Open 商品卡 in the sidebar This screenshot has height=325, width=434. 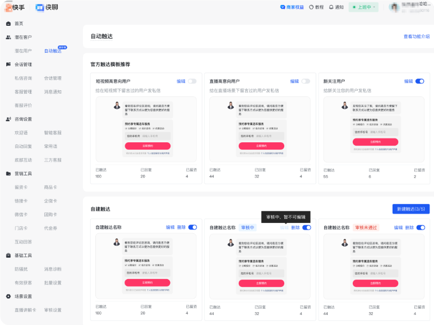coord(50,187)
